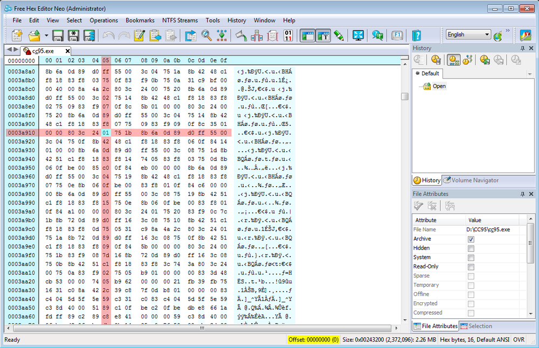Click the Fill bucket icon
The width and height of the screenshot is (539, 348).
241,35
